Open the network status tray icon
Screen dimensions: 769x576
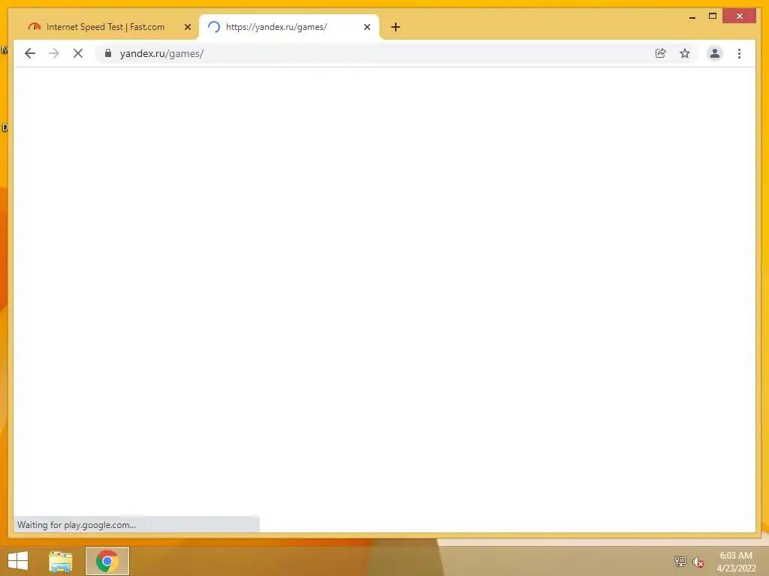[x=680, y=561]
